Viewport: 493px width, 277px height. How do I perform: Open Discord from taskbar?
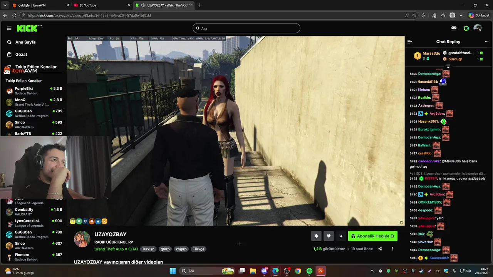264,271
